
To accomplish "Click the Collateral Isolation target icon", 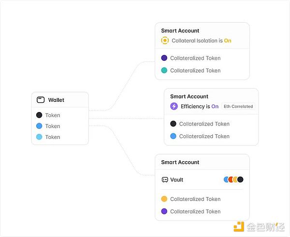I will pos(165,41).
